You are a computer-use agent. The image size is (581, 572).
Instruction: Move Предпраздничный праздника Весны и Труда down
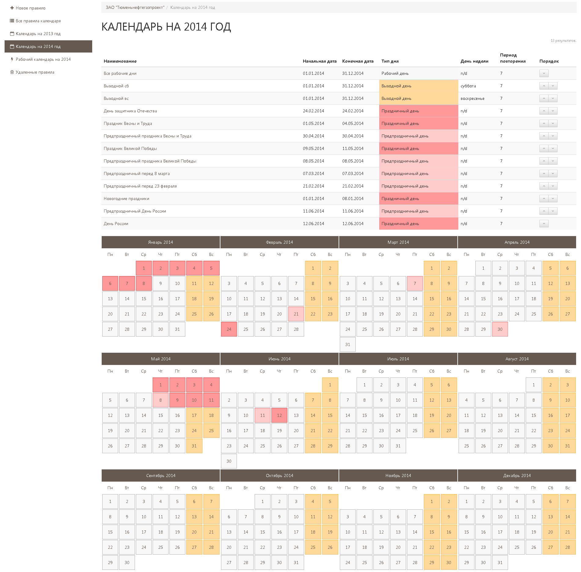pyautogui.click(x=553, y=136)
